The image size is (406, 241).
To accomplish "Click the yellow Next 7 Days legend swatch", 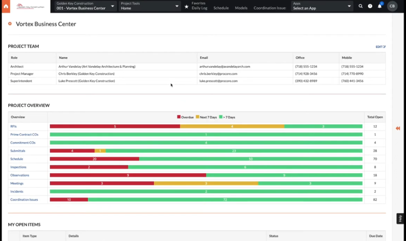I will pyautogui.click(x=197, y=117).
